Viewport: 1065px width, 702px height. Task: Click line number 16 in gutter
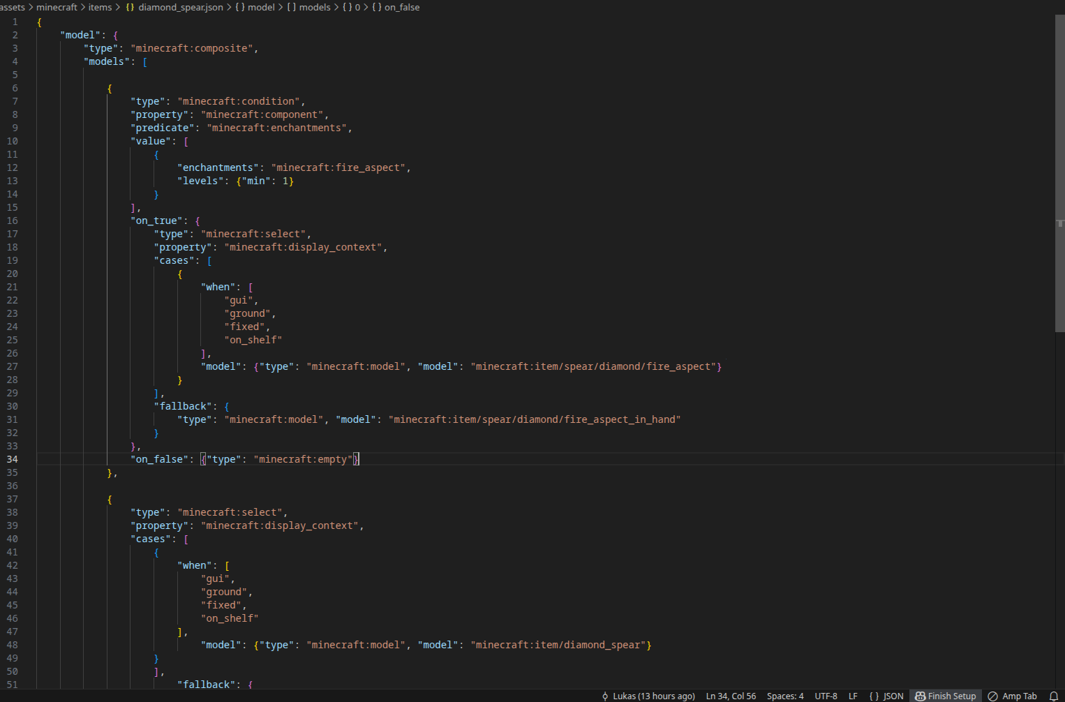(13, 221)
